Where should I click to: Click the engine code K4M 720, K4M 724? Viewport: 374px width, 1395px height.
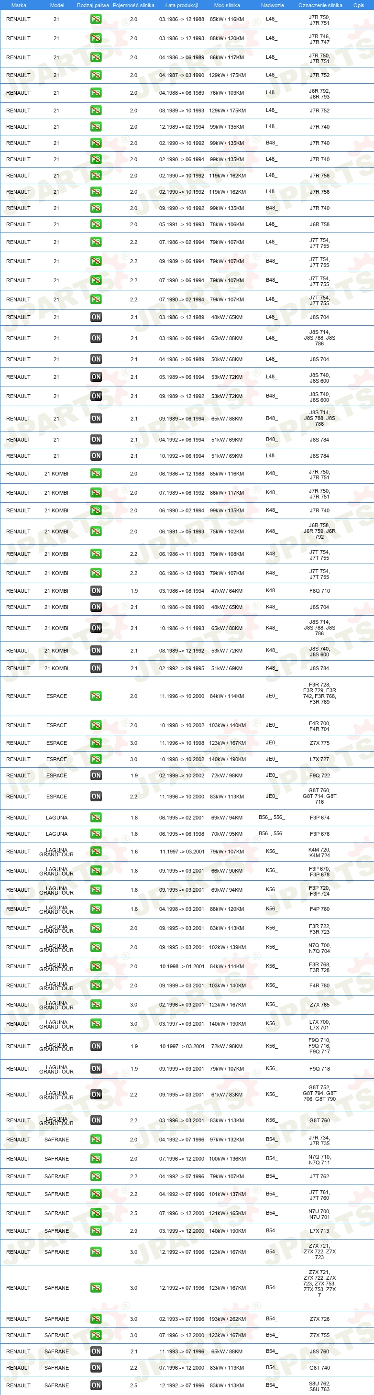pyautogui.click(x=319, y=852)
